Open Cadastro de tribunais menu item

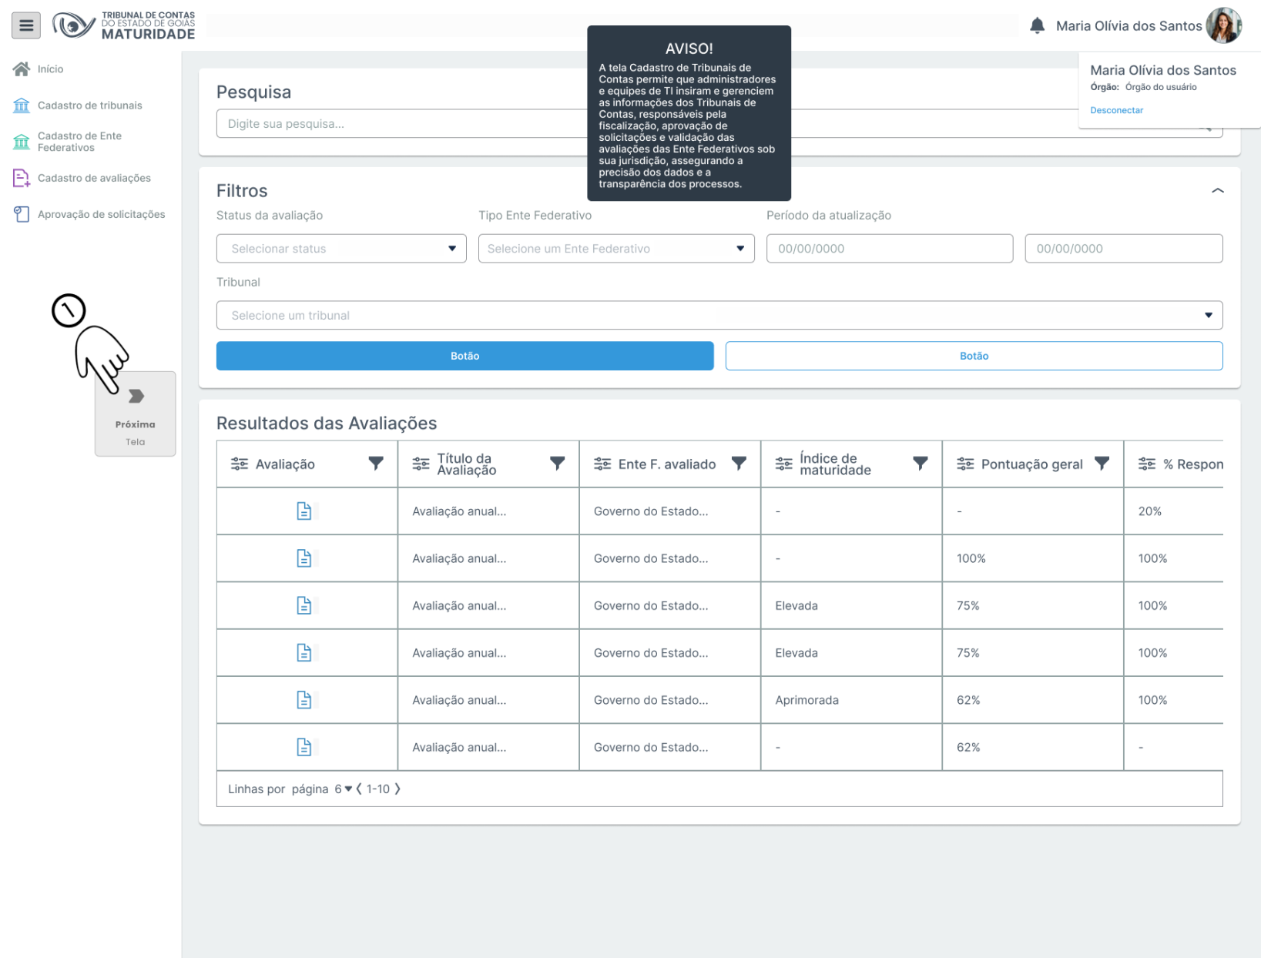pos(89,106)
